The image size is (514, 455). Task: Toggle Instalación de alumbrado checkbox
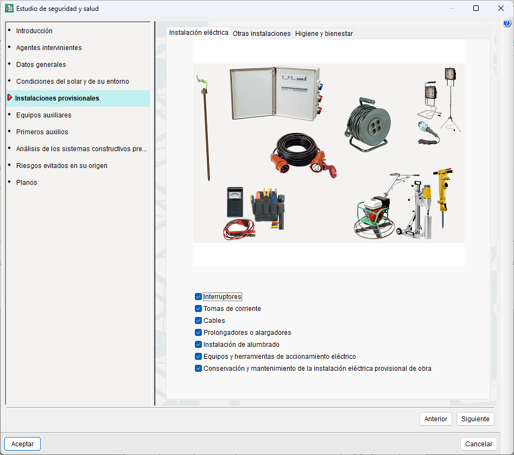tap(198, 345)
